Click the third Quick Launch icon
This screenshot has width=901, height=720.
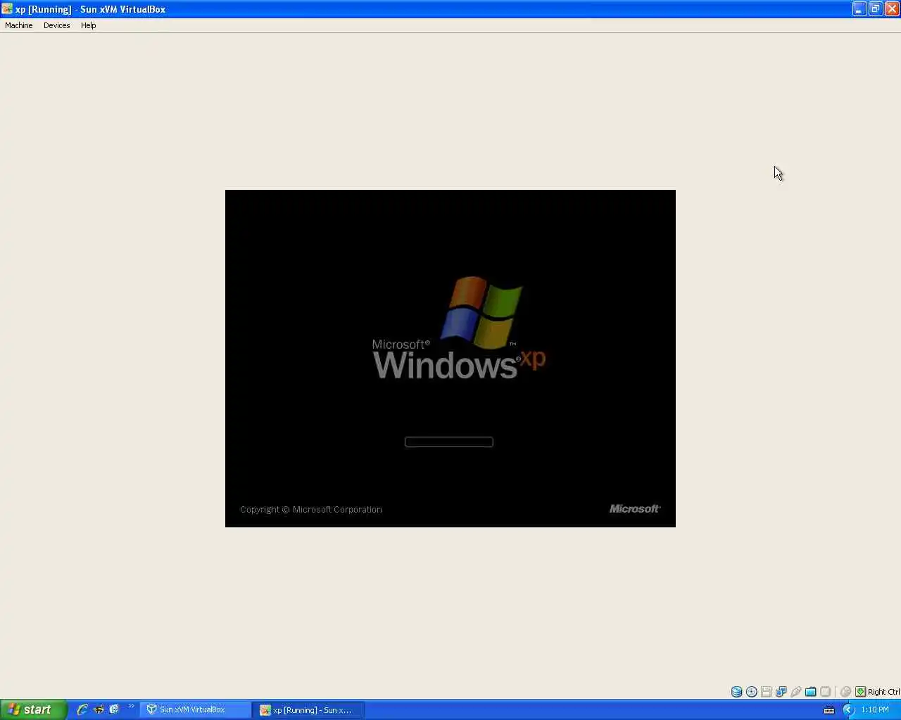(114, 709)
